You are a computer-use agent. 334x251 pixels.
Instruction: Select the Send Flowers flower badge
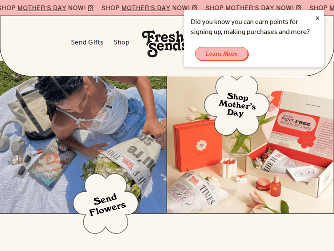tap(106, 203)
